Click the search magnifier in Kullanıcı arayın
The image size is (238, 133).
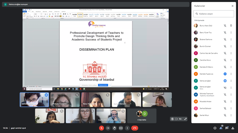197,14
